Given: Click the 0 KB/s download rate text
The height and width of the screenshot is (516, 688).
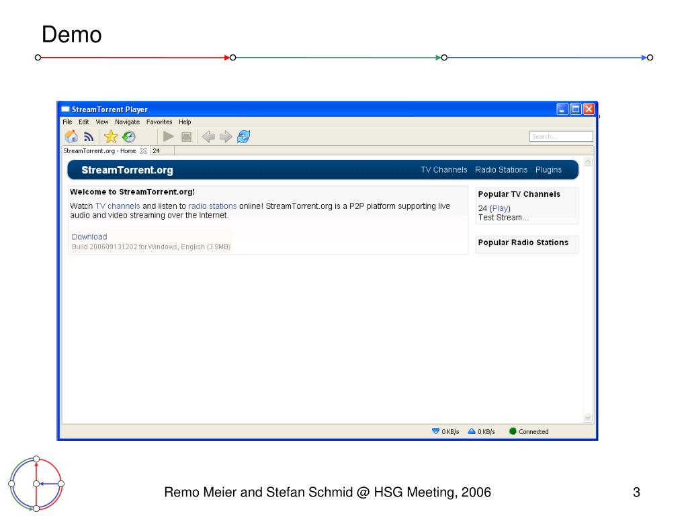Looking at the screenshot, I should click(450, 432).
